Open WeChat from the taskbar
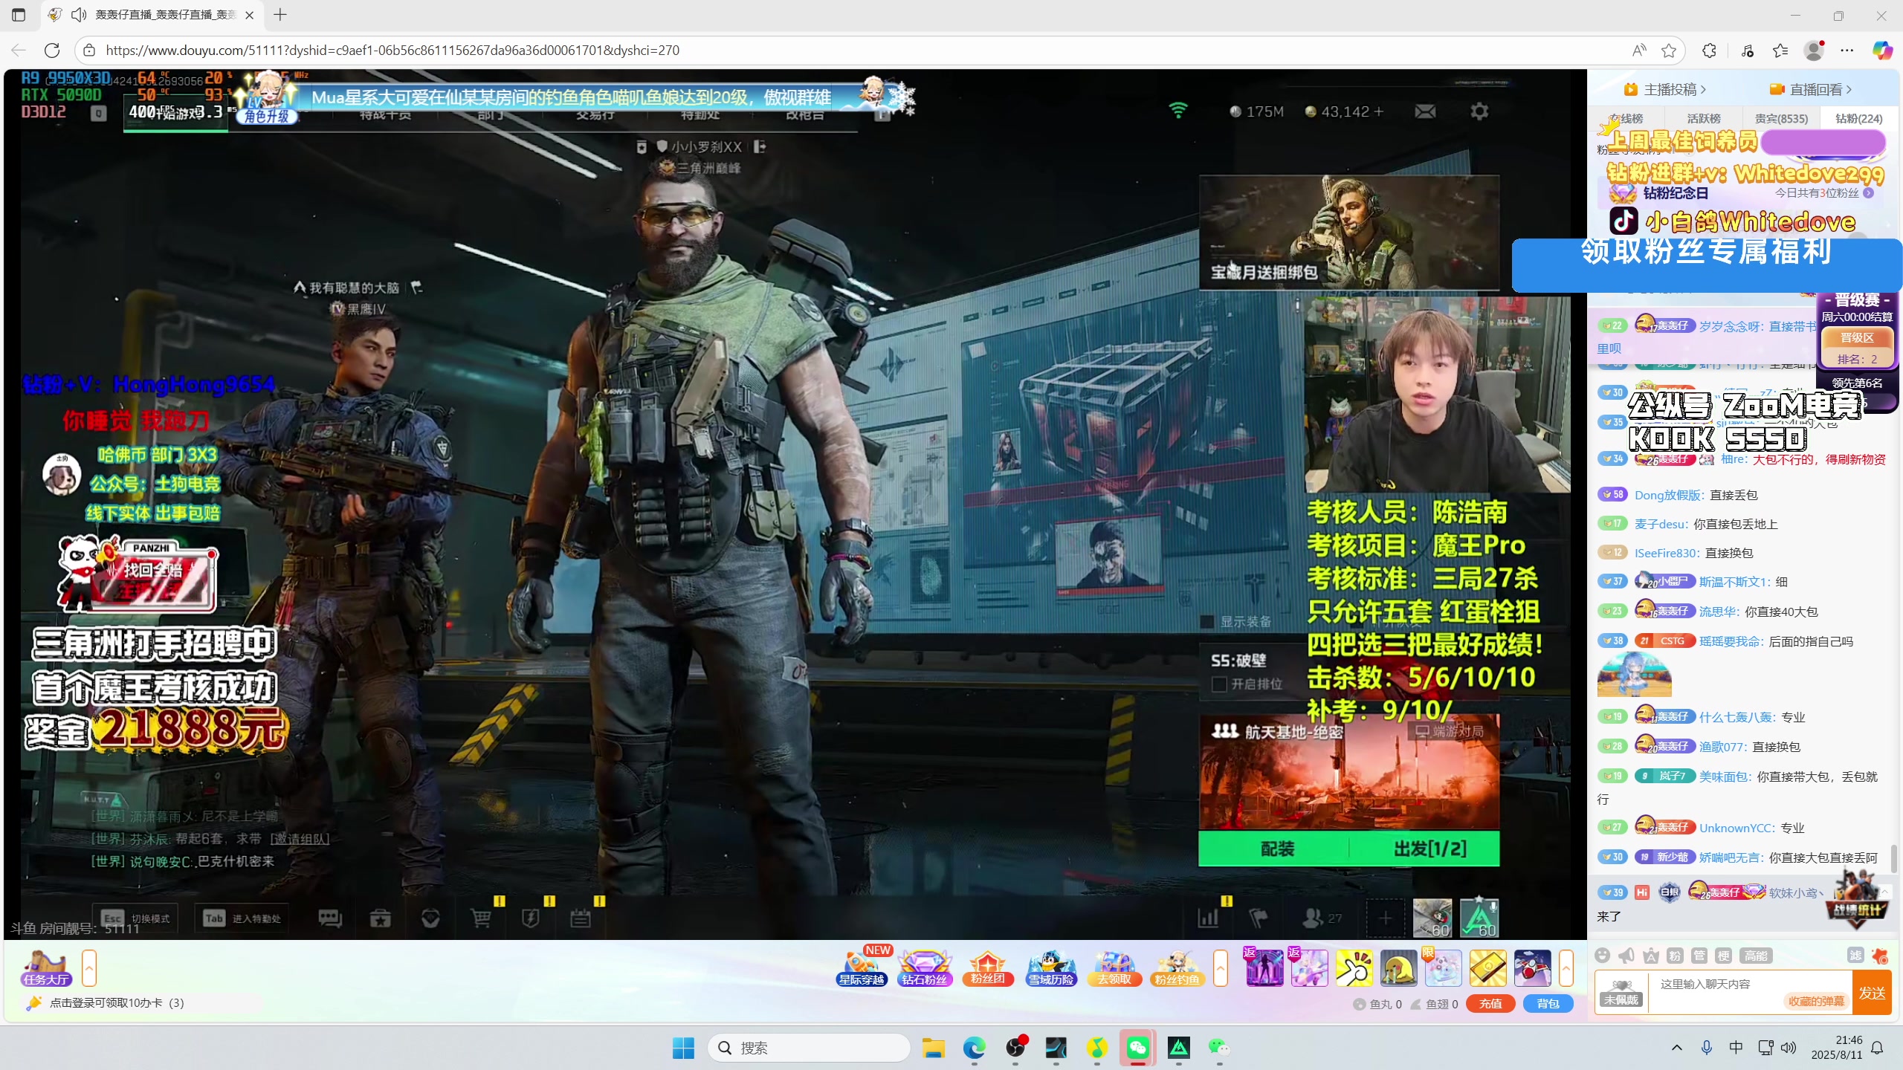Screen dimensions: 1903x1070 click(x=1137, y=1048)
